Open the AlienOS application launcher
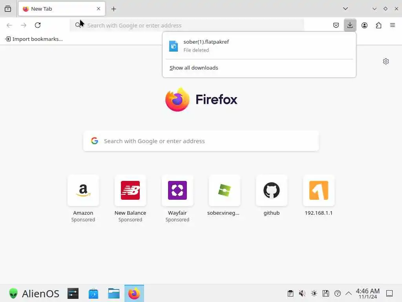Screen dimensions: 402x302 34,293
